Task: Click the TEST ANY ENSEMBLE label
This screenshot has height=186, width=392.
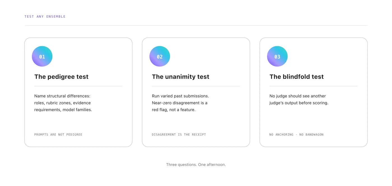Action: coord(45,17)
